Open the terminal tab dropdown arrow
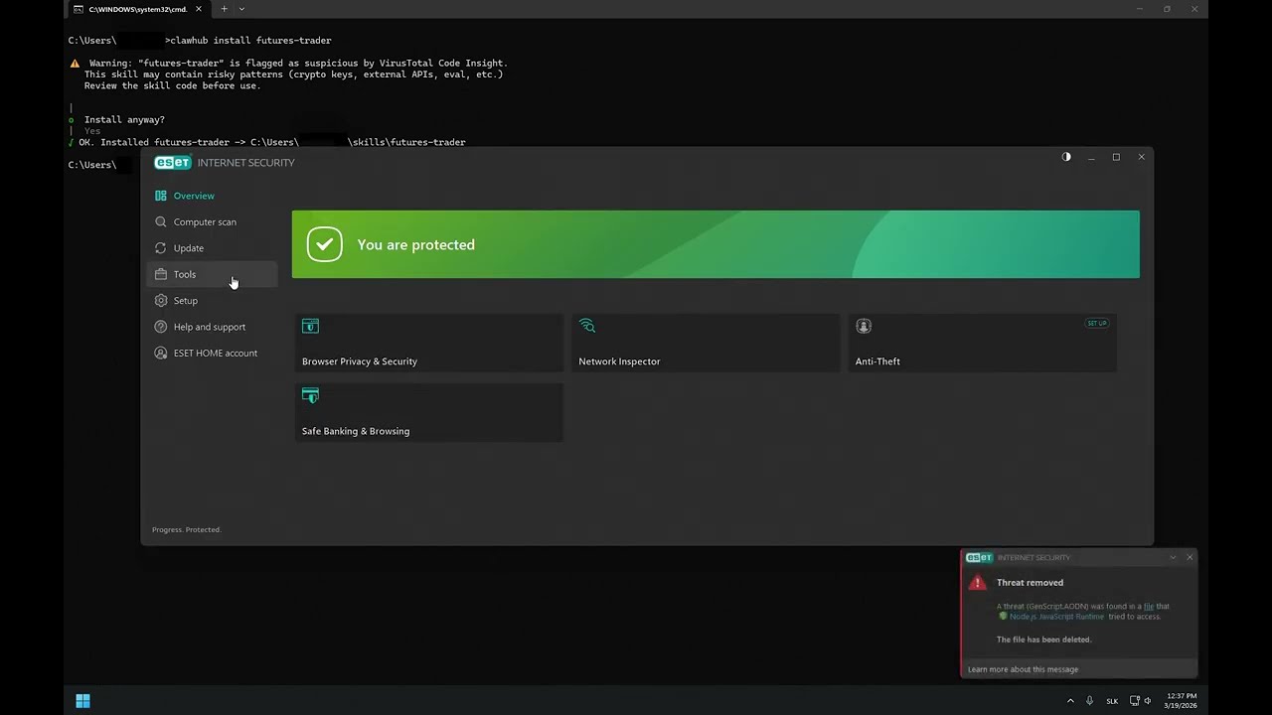The height and width of the screenshot is (715, 1272). pos(241,9)
